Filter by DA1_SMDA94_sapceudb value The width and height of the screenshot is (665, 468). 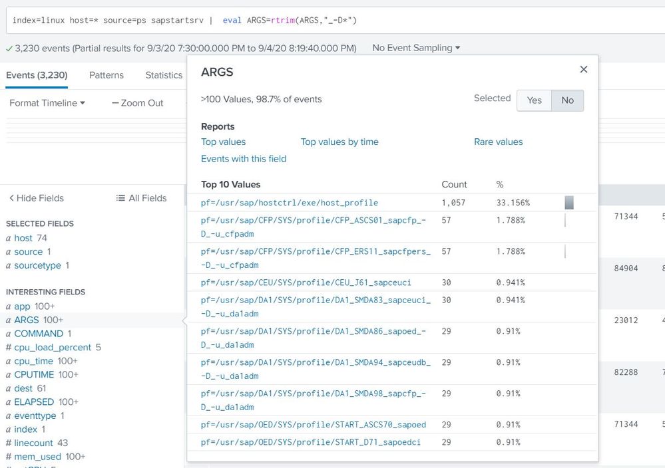(316, 369)
